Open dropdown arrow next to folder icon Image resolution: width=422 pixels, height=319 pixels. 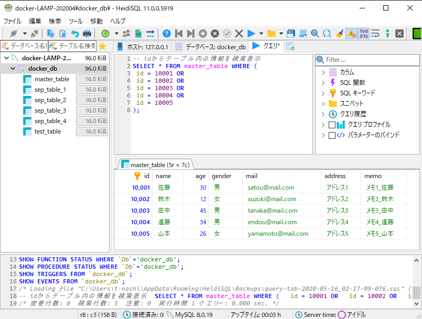(x=281, y=34)
